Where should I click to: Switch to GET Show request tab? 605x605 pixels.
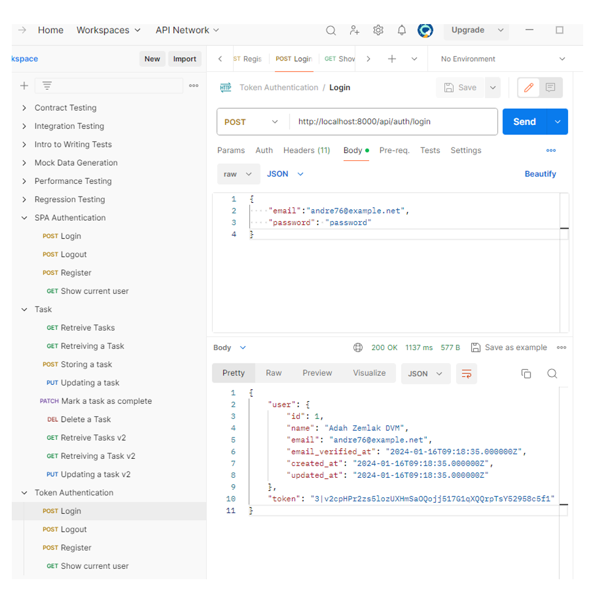coord(339,59)
